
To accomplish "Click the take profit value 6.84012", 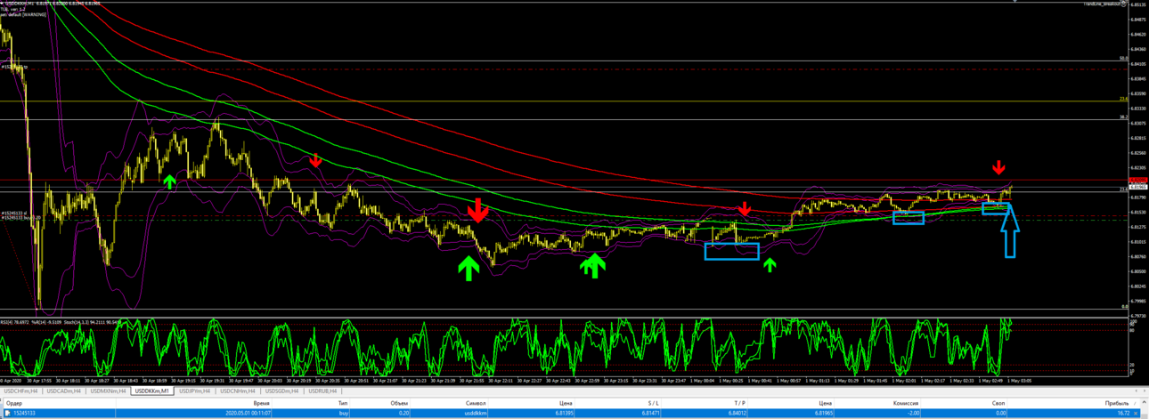I will tap(737, 413).
